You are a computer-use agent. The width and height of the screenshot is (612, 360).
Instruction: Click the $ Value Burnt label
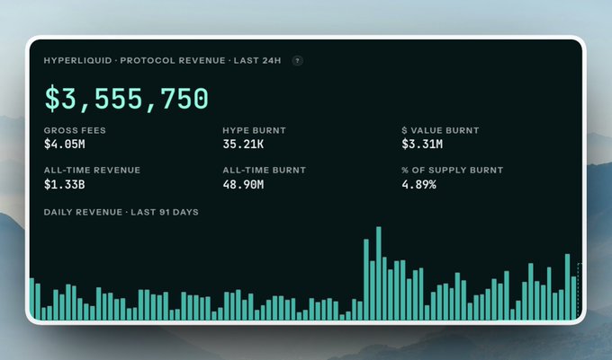pos(440,130)
